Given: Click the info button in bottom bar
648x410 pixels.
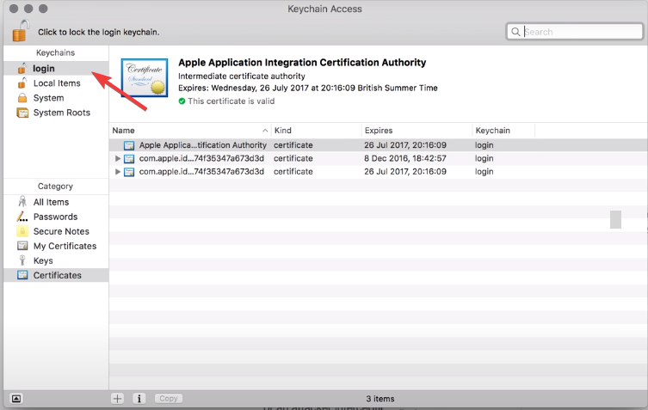Looking at the screenshot, I should coord(139,399).
